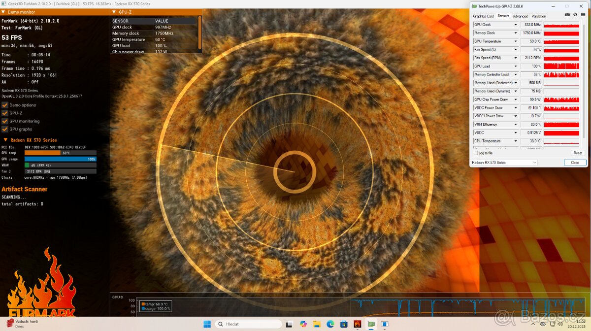Click the GPU-Z screenshot camera icon

[567, 15]
